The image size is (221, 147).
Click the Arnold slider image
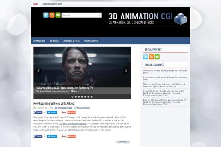82,67
